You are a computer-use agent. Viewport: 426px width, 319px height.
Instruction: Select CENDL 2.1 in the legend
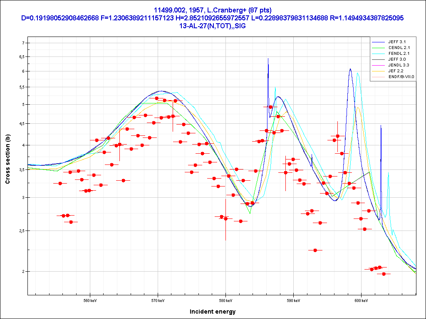point(399,48)
